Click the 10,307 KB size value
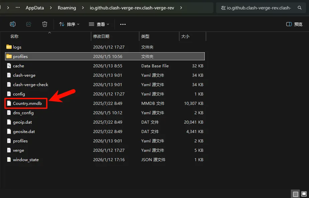This screenshot has width=309, height=198. click(193, 103)
